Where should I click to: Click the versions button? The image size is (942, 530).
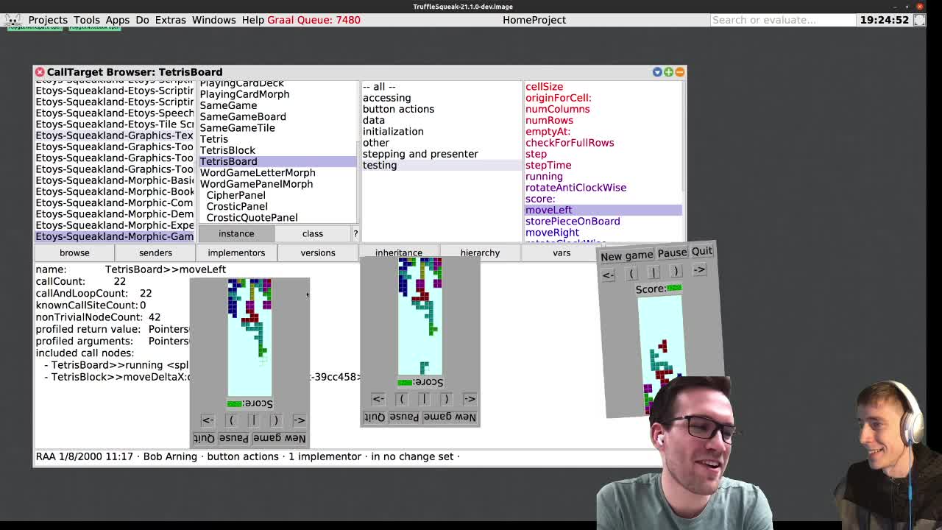[317, 252]
